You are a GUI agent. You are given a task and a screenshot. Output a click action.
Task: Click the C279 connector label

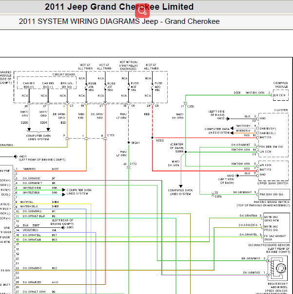point(218,197)
